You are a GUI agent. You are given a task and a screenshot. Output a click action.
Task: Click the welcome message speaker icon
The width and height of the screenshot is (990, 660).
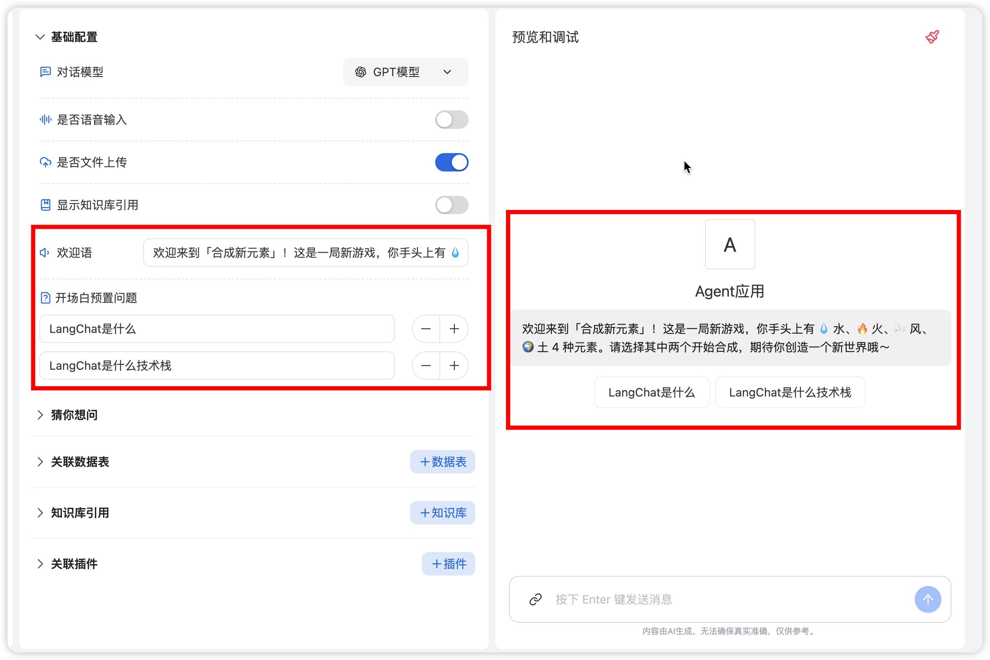pyautogui.click(x=44, y=253)
